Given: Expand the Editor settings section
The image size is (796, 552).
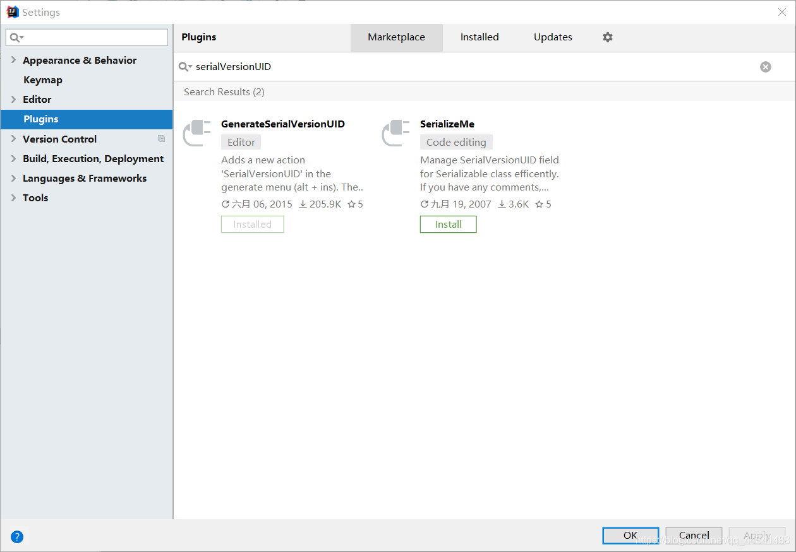Looking at the screenshot, I should point(13,99).
